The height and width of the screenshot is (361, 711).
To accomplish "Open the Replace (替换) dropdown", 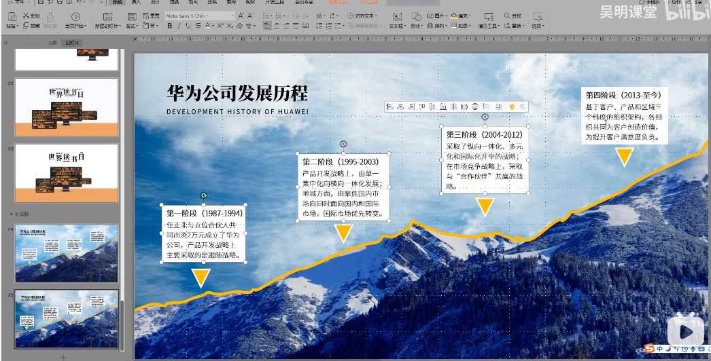I will 514,26.
